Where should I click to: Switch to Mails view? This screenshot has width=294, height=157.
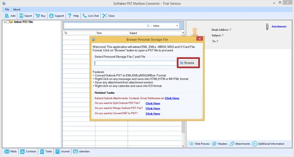10,152
